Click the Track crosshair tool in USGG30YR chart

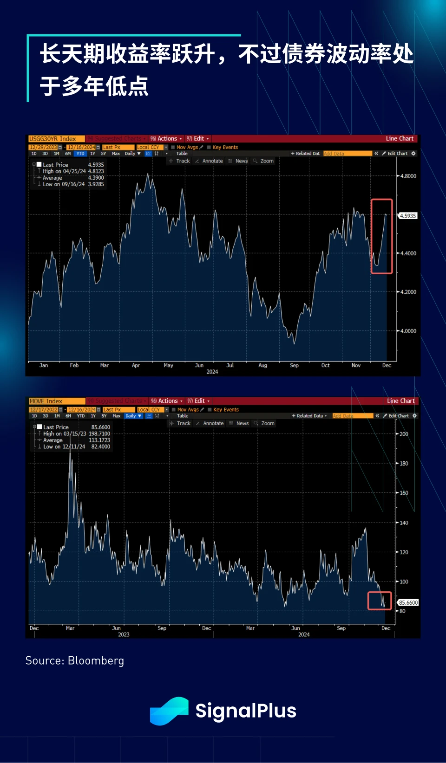(179, 161)
